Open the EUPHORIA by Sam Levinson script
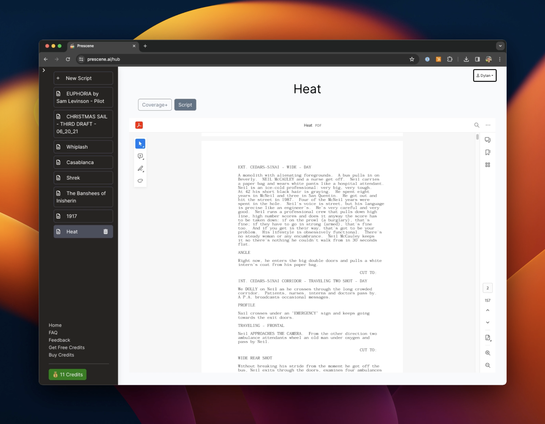 pyautogui.click(x=83, y=97)
